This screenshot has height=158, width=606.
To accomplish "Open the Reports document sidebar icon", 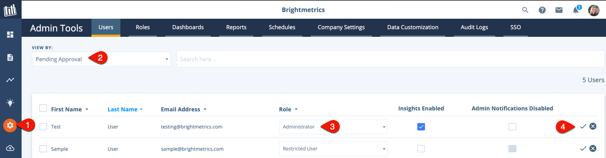I will [x=10, y=57].
